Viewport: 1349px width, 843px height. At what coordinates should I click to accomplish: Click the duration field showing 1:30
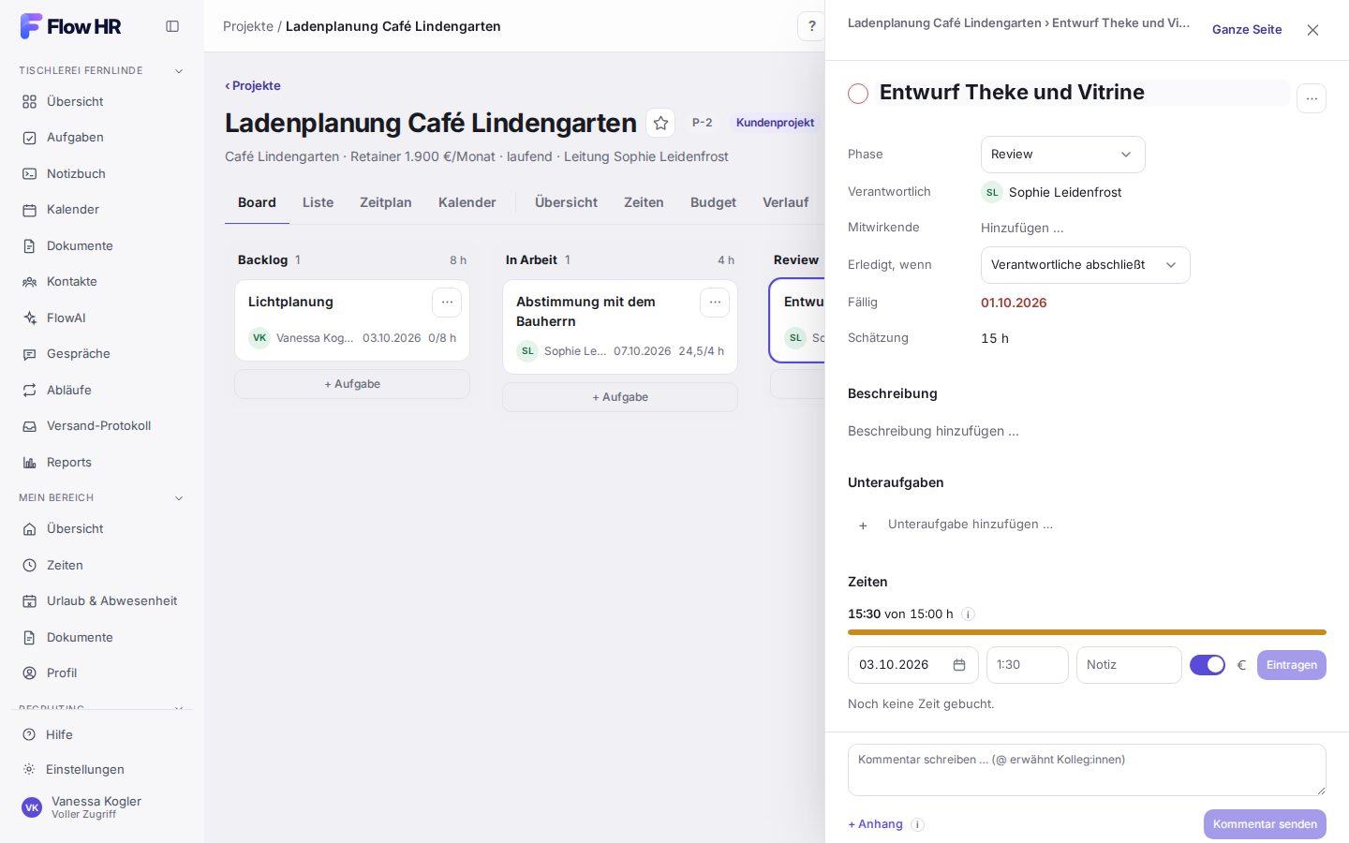coord(1027,665)
